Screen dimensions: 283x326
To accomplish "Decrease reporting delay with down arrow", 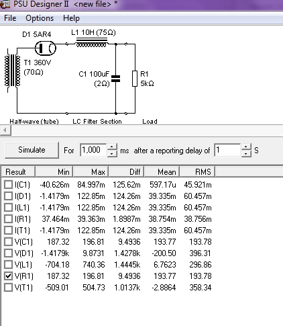I will (246, 154).
